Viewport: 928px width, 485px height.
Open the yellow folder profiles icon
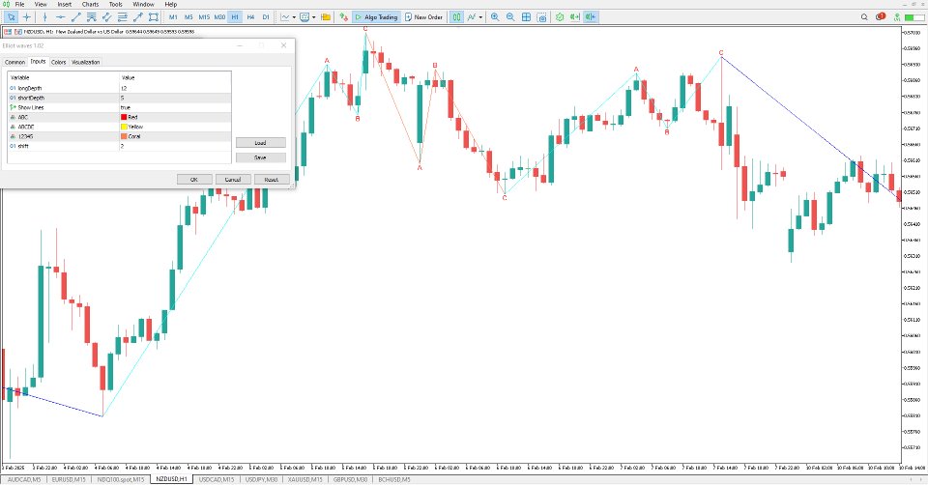[326, 17]
